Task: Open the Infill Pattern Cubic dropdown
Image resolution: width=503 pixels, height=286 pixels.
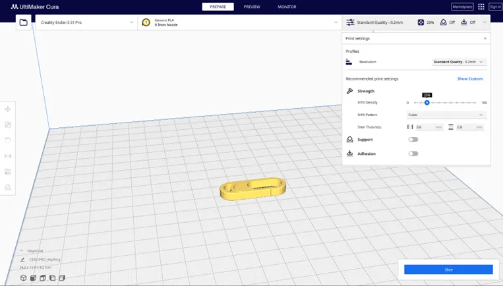Action: point(445,115)
